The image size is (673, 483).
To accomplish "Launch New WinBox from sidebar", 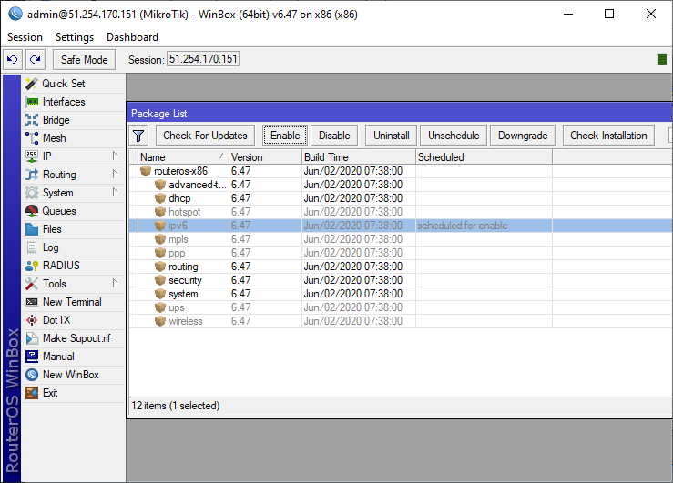I will point(73,375).
